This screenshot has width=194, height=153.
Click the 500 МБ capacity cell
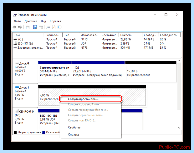[x=125, y=48]
